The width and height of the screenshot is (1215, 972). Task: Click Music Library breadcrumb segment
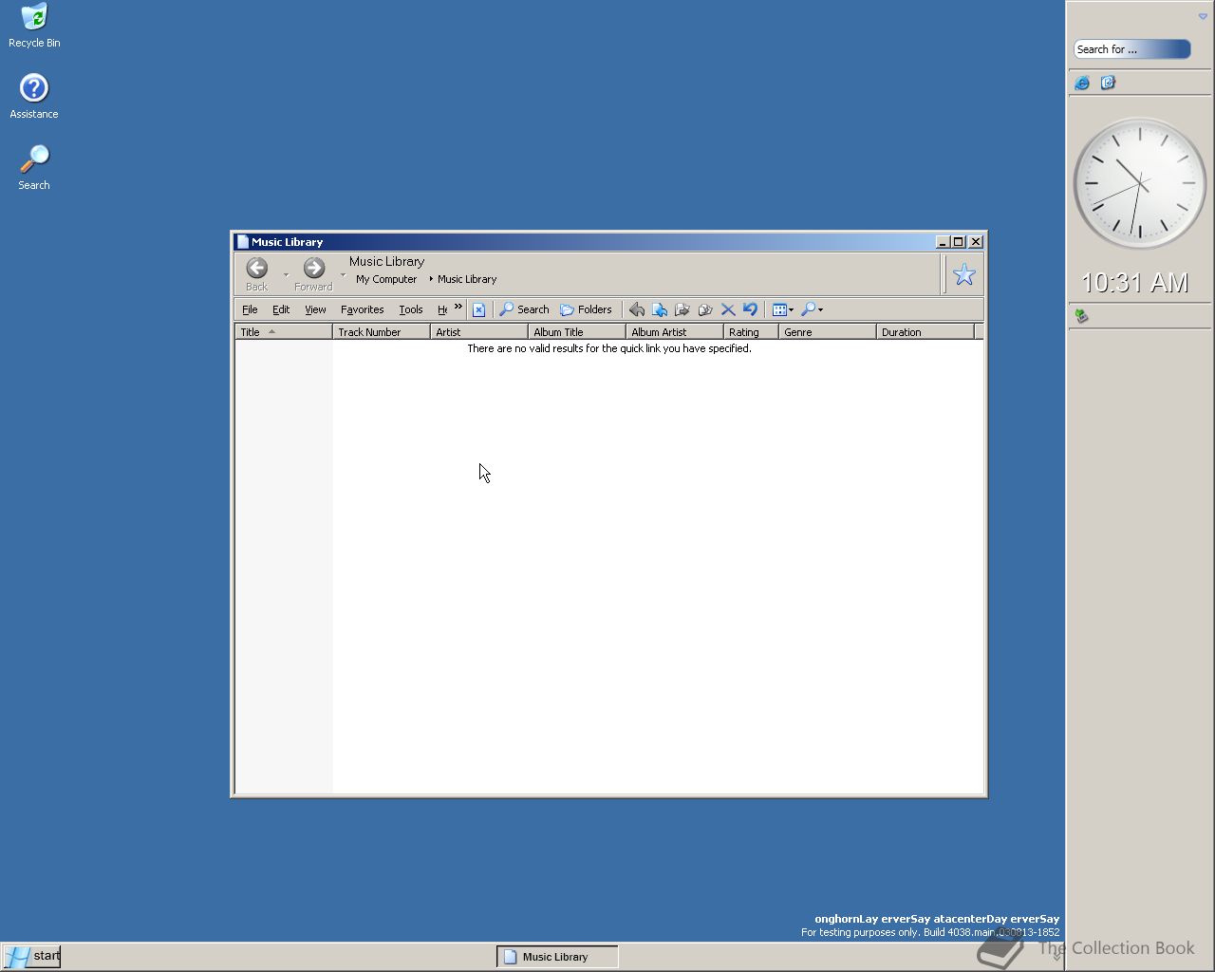click(467, 279)
